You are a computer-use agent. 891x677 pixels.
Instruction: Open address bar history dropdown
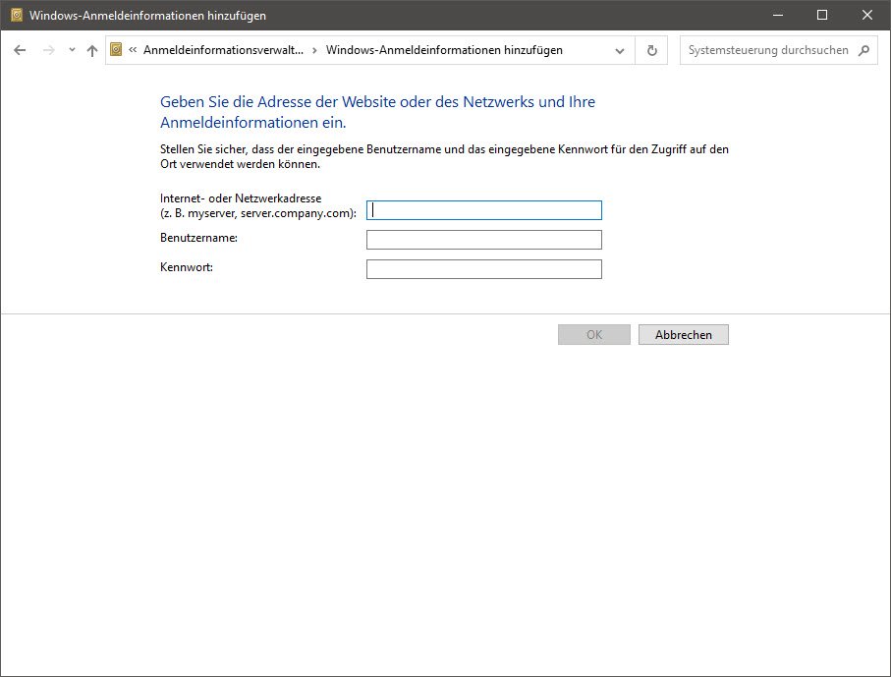(x=620, y=50)
